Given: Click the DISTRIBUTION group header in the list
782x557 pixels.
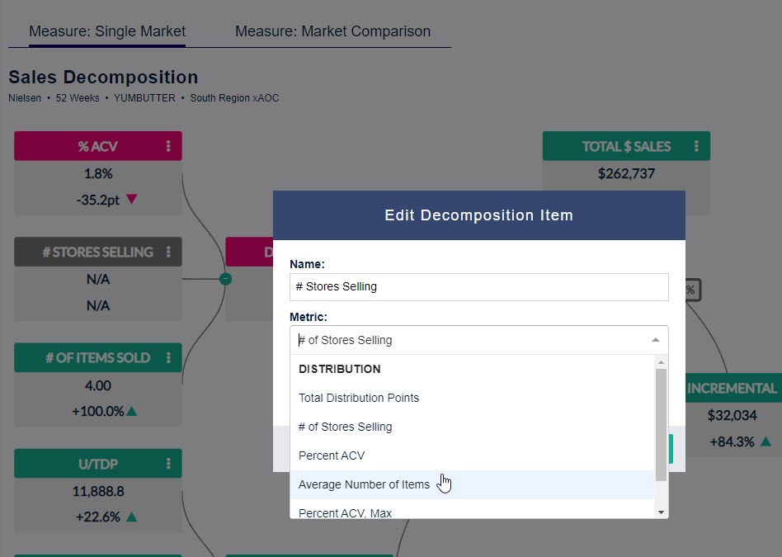Looking at the screenshot, I should pos(339,369).
